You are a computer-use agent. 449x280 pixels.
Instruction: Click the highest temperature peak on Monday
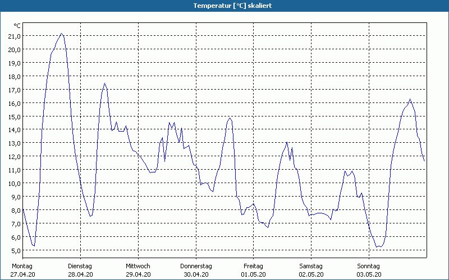pos(62,34)
